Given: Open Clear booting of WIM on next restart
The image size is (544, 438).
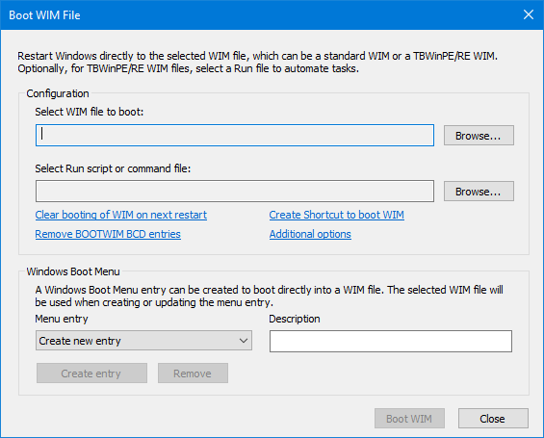Looking at the screenshot, I should point(120,215).
